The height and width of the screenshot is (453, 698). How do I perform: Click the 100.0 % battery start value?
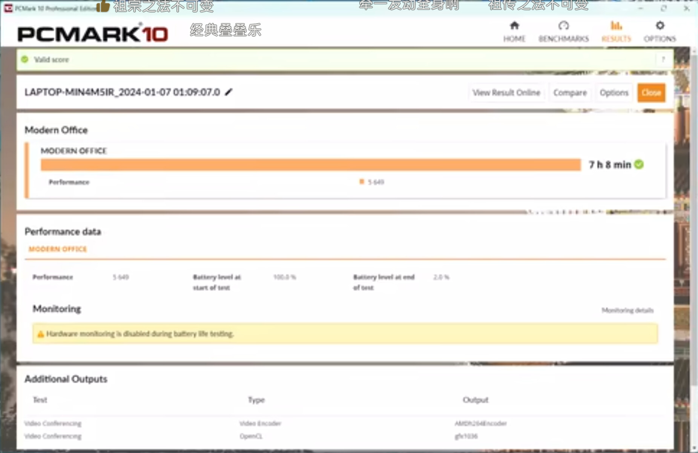click(x=285, y=277)
